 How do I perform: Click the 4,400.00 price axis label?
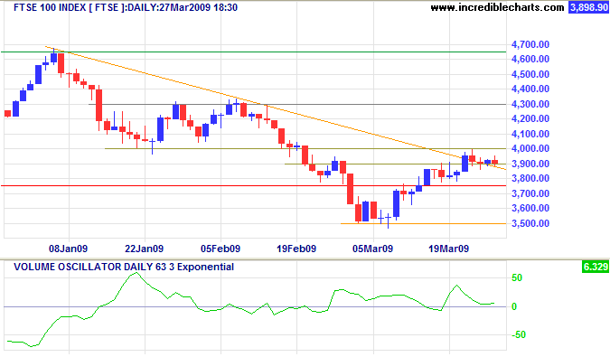(x=530, y=89)
